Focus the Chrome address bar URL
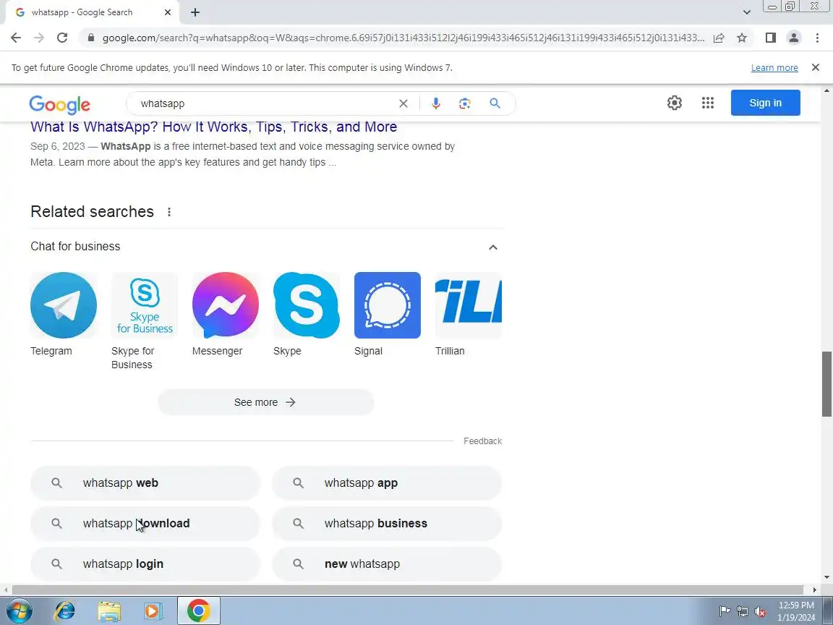The width and height of the screenshot is (833, 625). (403, 38)
